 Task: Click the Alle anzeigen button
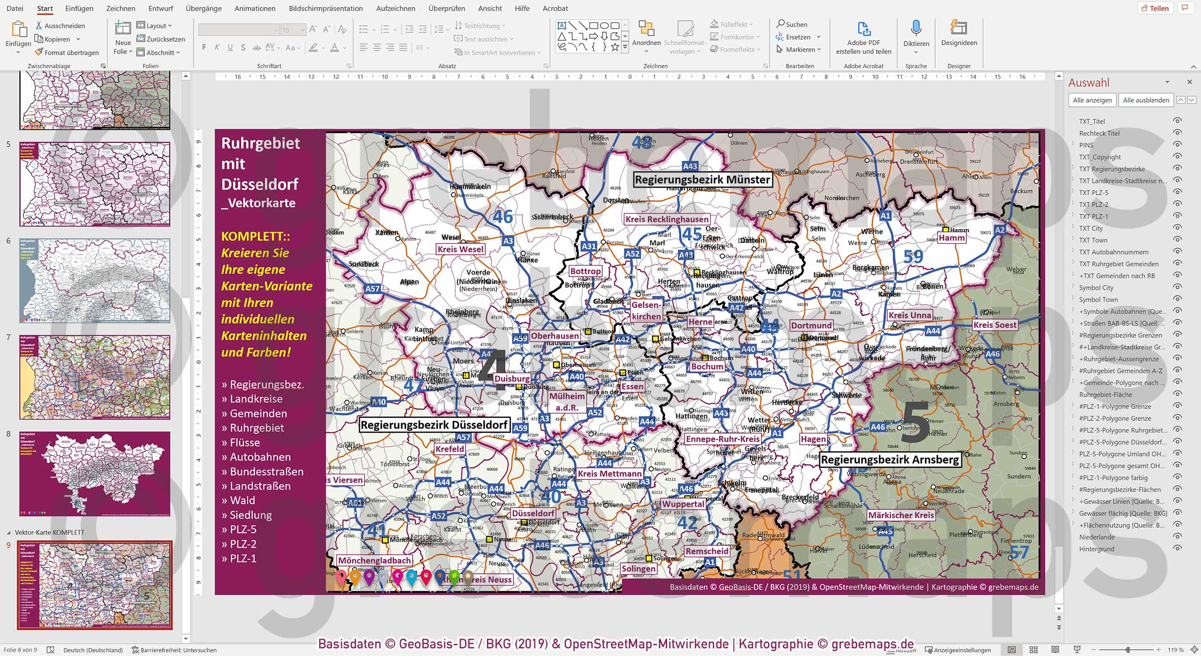tap(1092, 100)
